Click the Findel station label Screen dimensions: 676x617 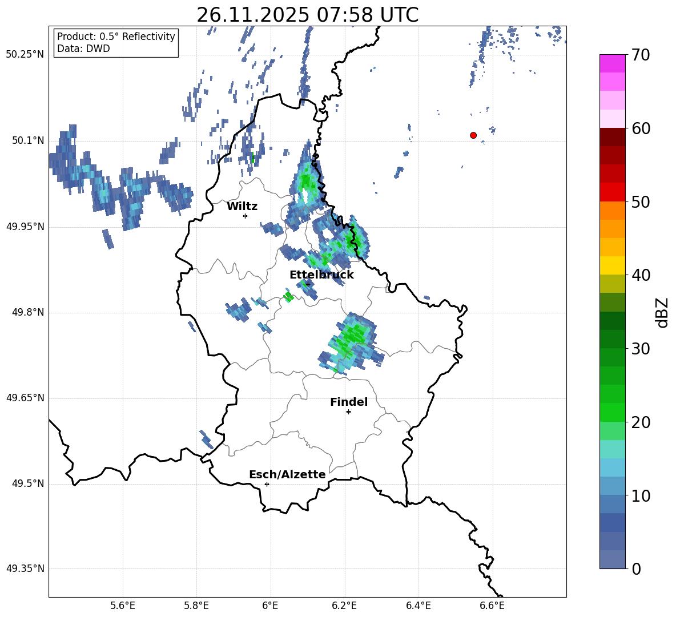349,402
